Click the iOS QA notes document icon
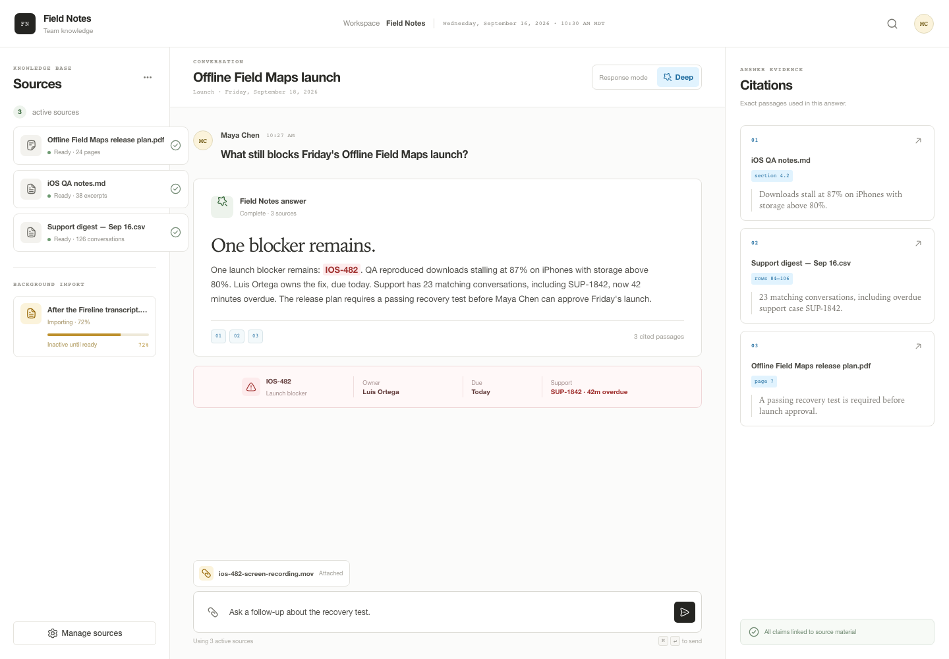This screenshot has height=659, width=949. 31,188
